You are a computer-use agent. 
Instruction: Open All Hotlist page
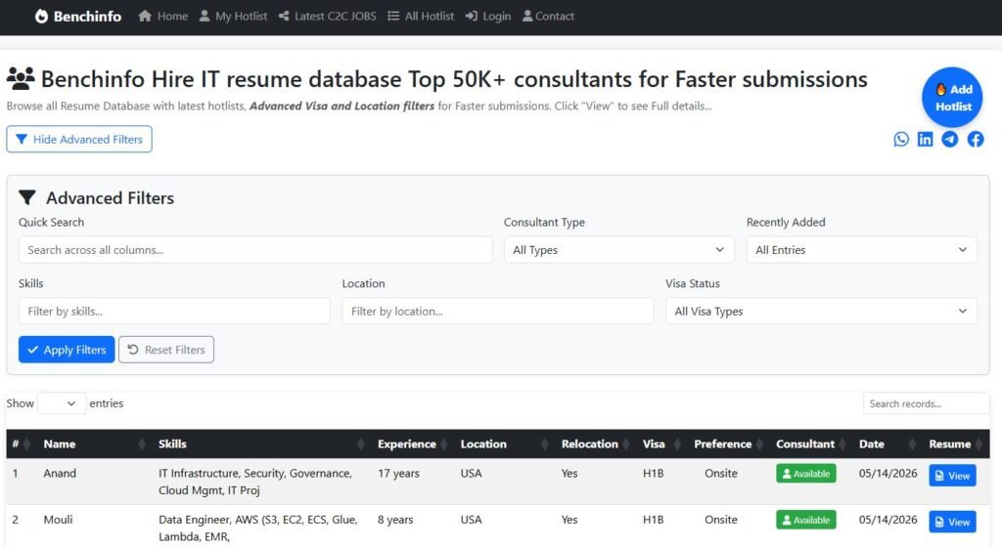click(x=421, y=16)
